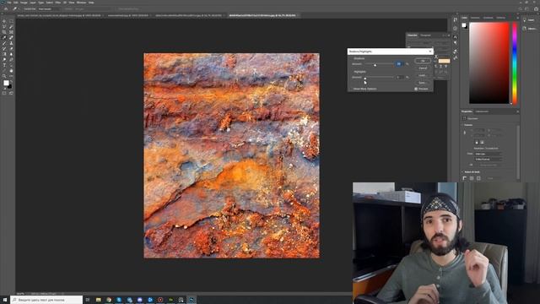Open File Explorer from the taskbar

tap(98, 300)
